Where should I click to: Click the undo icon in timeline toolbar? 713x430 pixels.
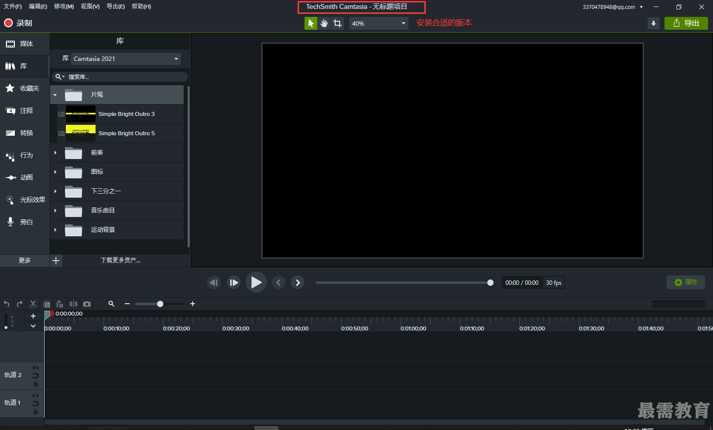coord(6,304)
